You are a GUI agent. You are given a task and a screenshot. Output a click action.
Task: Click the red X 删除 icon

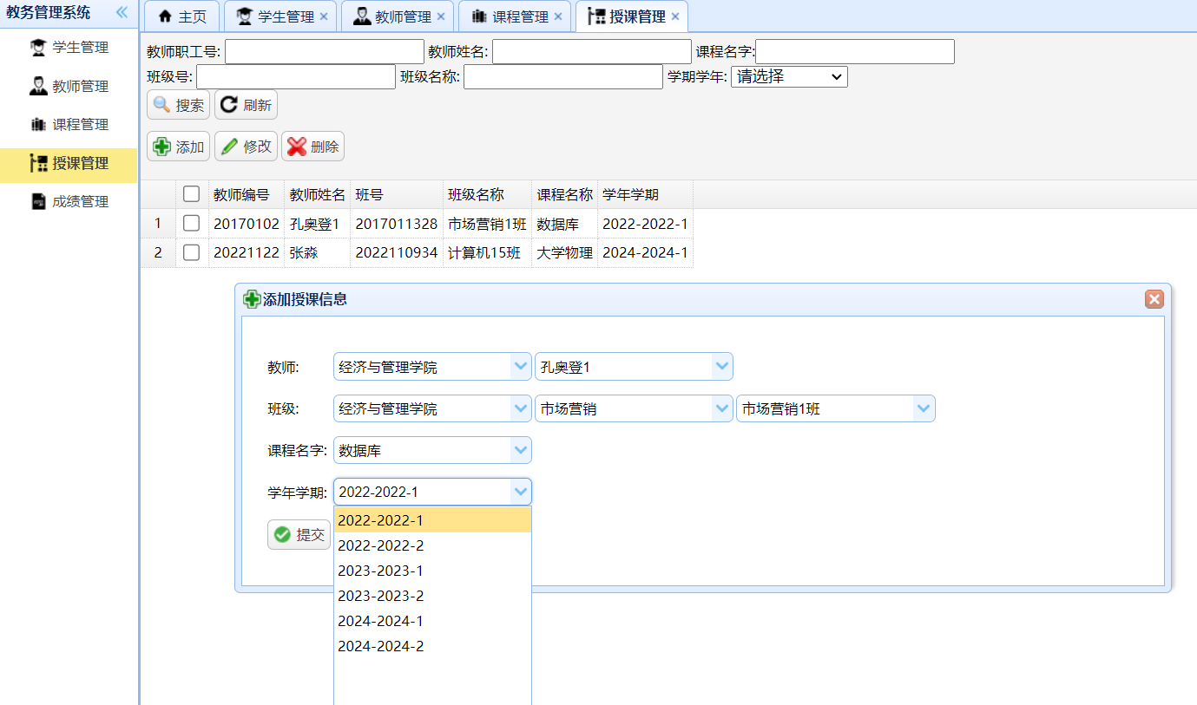pyautogui.click(x=297, y=146)
